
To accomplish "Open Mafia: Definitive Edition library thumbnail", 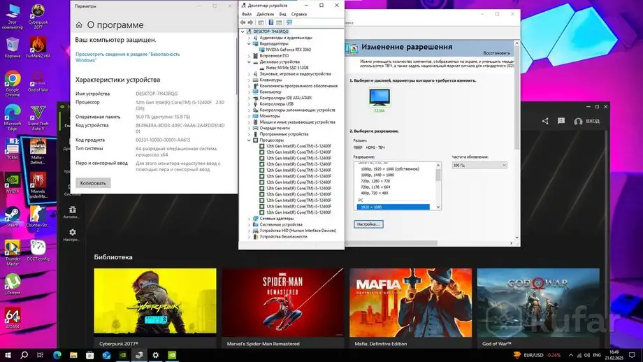I will [410, 302].
